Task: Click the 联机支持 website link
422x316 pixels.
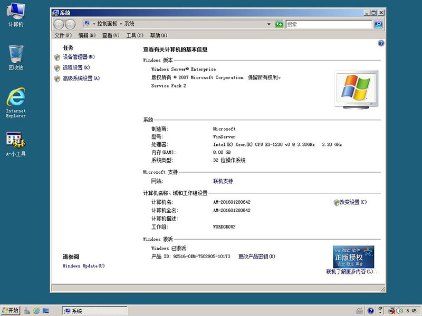Action: click(x=223, y=181)
